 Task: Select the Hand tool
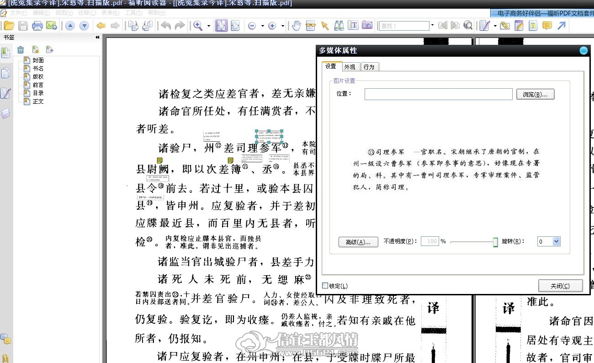(297, 26)
